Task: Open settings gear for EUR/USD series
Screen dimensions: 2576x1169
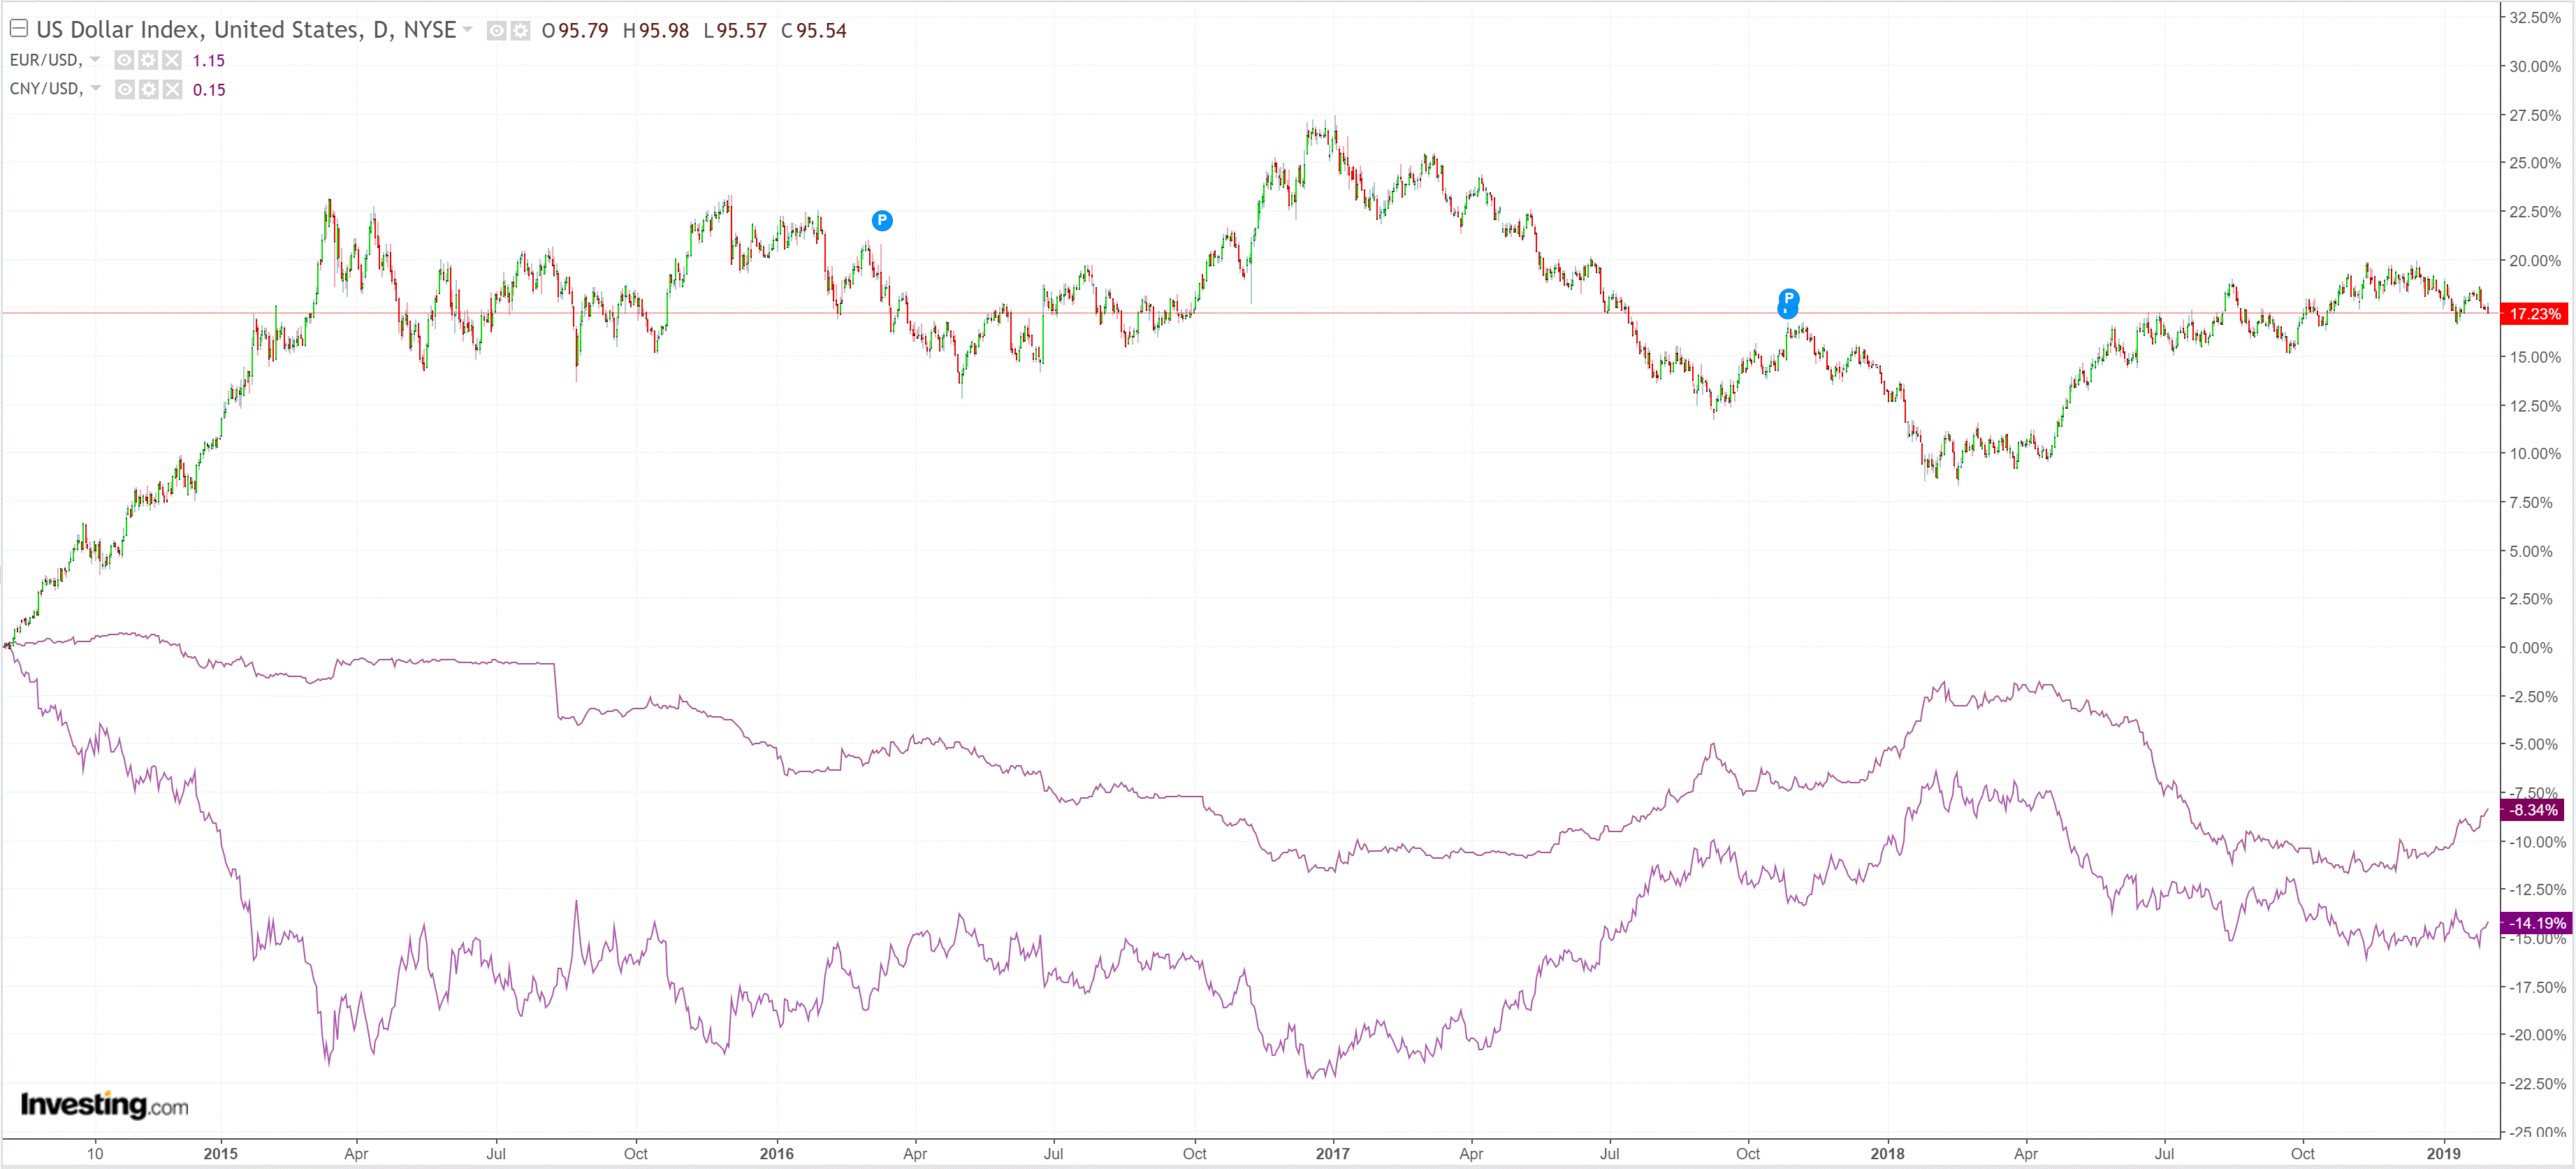Action: click(x=148, y=60)
